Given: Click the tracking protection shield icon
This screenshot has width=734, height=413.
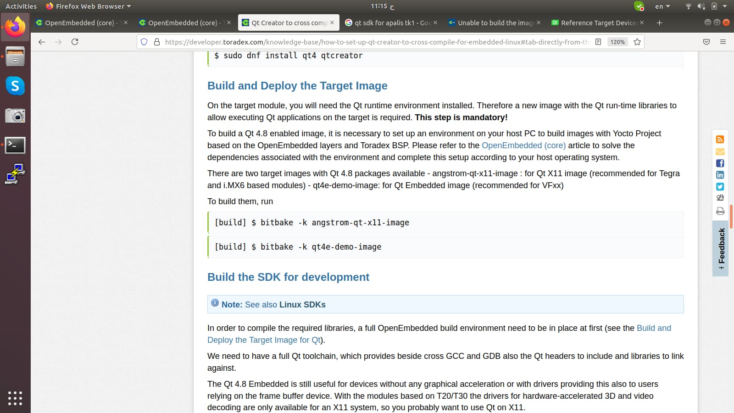Looking at the screenshot, I should [144, 42].
